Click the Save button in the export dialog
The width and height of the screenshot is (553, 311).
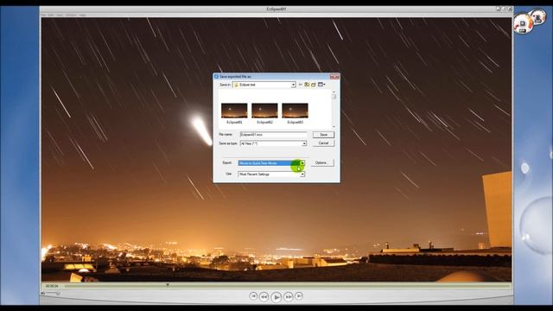[323, 135]
